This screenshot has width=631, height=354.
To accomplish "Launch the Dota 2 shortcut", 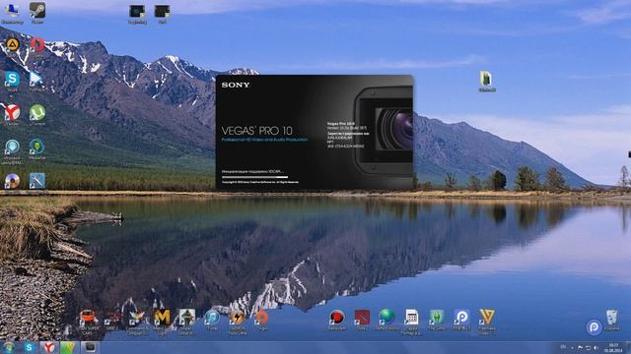I will (x=362, y=320).
